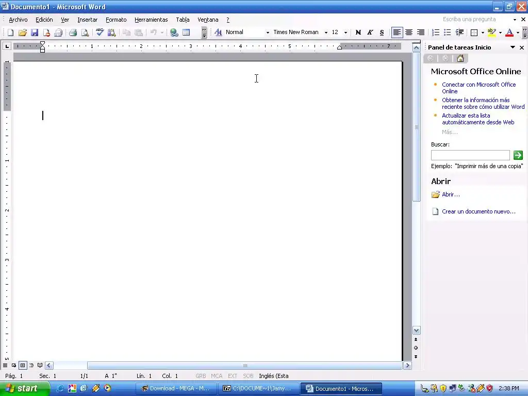Align text left
Screen dimensions: 528x396
coord(397,32)
